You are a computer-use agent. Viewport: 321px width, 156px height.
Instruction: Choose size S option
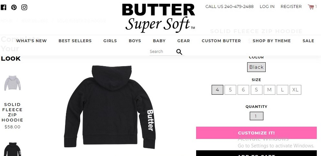(x=256, y=90)
